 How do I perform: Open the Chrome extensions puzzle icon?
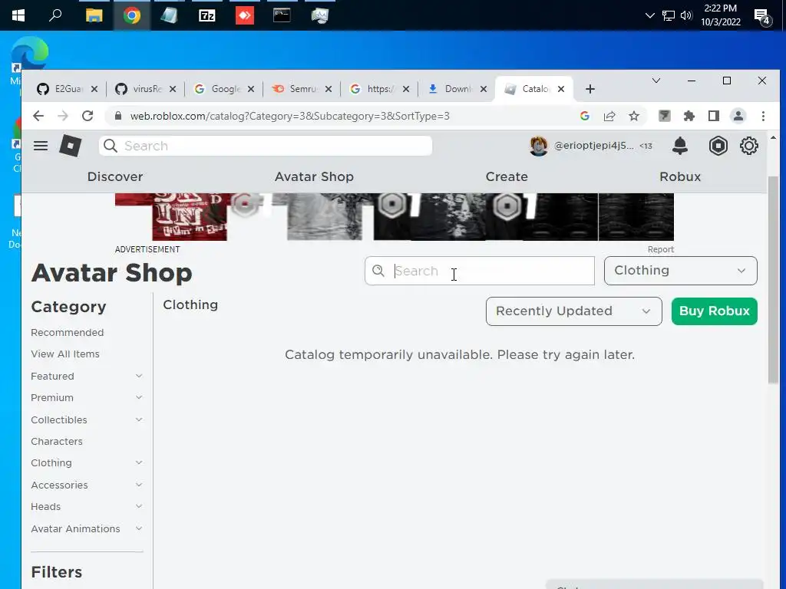pyautogui.click(x=689, y=117)
